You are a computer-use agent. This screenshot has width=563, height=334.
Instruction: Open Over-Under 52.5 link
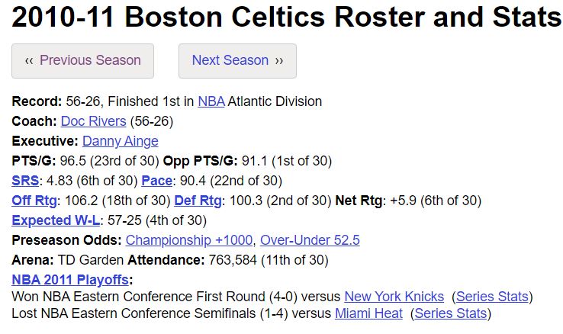pyautogui.click(x=310, y=240)
